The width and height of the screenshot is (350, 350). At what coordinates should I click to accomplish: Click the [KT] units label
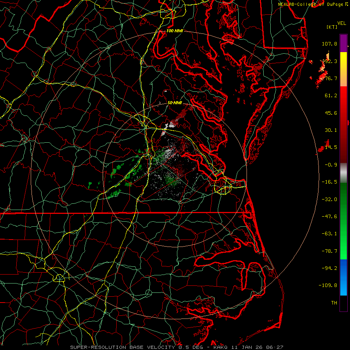pyautogui.click(x=332, y=27)
